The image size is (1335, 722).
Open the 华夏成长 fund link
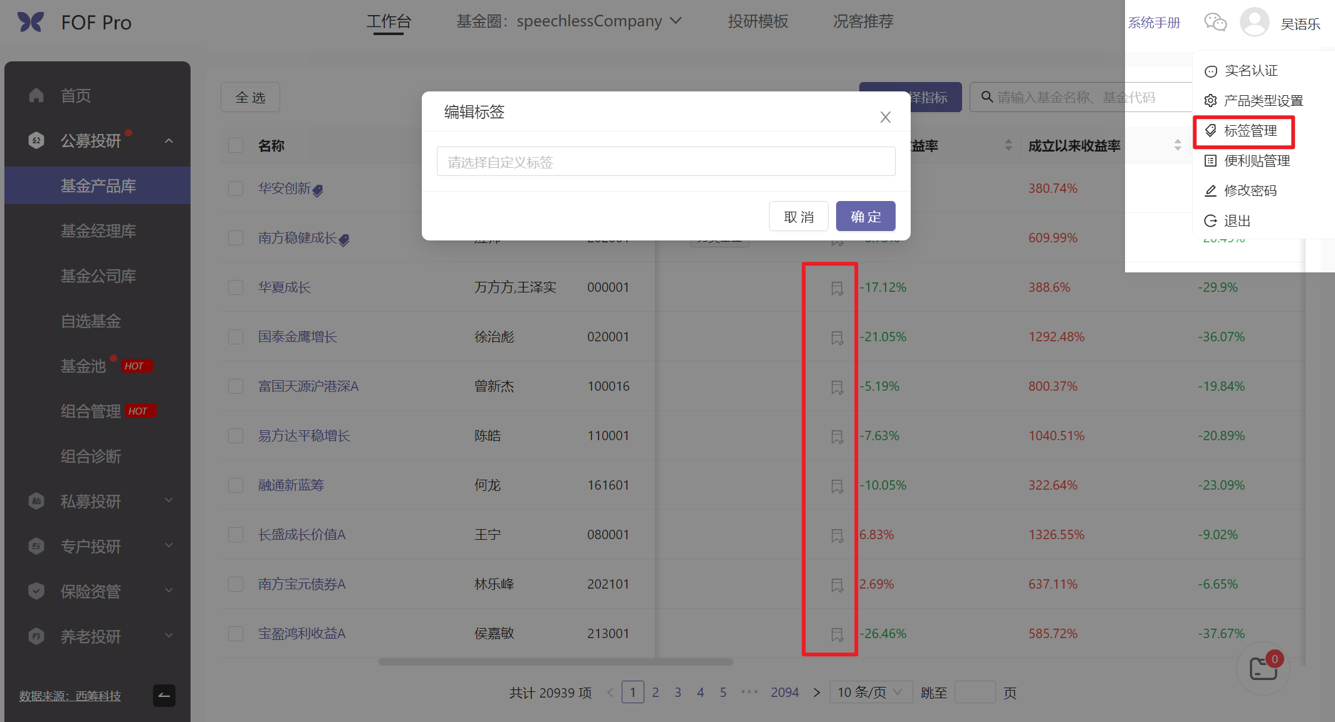(x=284, y=287)
